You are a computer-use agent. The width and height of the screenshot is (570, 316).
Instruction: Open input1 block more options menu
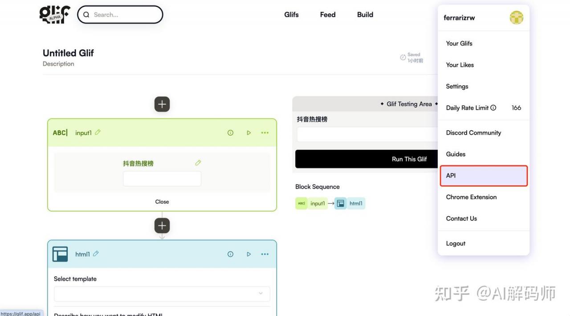click(x=265, y=133)
